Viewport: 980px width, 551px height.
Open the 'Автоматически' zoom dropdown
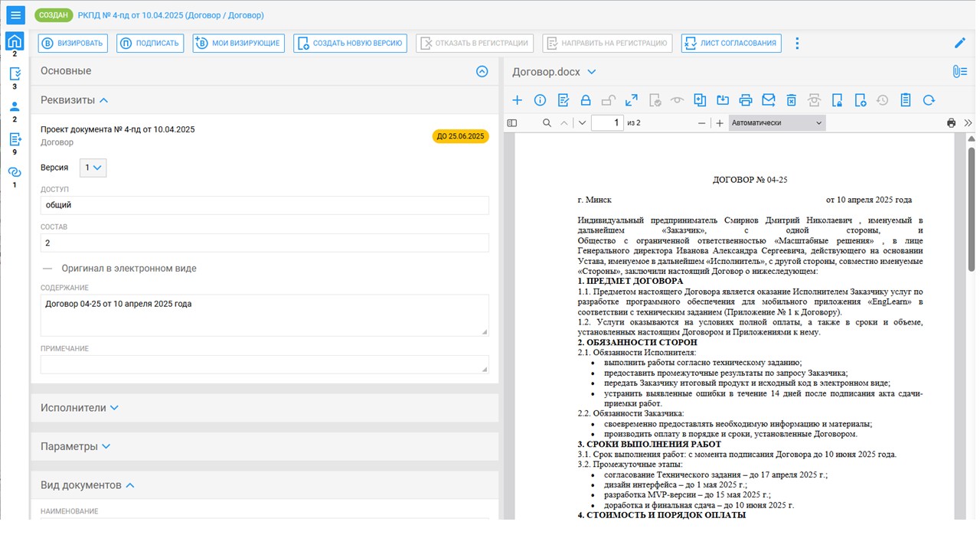pyautogui.click(x=776, y=122)
